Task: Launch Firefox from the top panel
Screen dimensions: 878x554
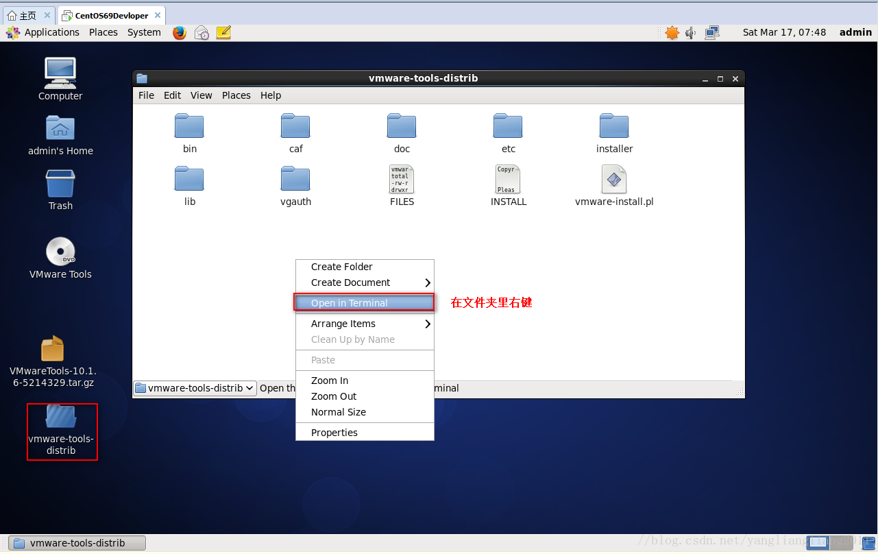Action: [x=180, y=32]
